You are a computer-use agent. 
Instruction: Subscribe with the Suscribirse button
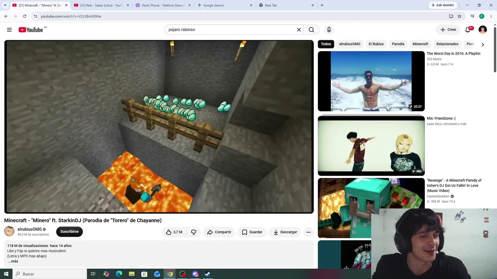click(x=70, y=232)
